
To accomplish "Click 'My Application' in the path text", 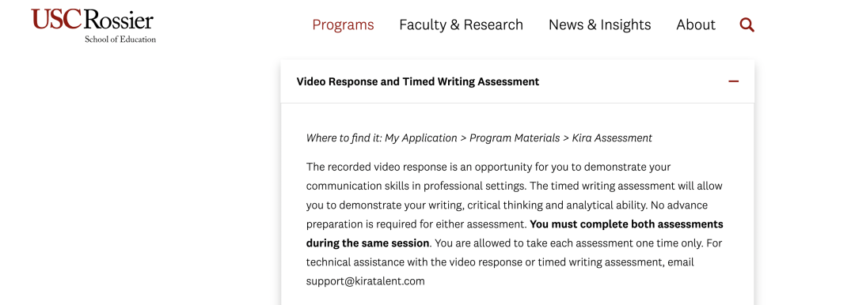I will coord(421,138).
